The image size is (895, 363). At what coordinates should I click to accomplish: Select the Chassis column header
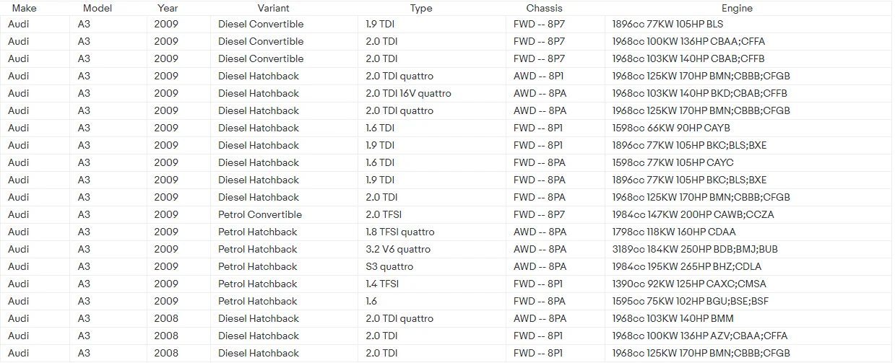[x=544, y=8]
